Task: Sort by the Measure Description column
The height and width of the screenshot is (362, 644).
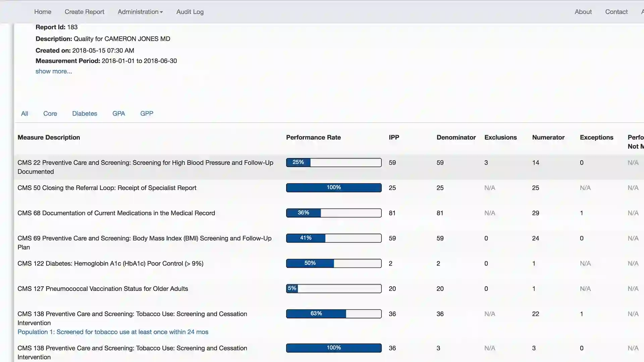Action: [48, 137]
